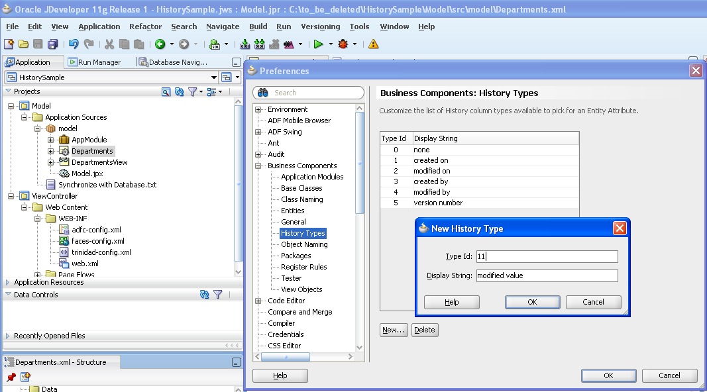Viewport: 707px width, 392px height.
Task: Run the application using the green Run button
Action: [x=319, y=45]
